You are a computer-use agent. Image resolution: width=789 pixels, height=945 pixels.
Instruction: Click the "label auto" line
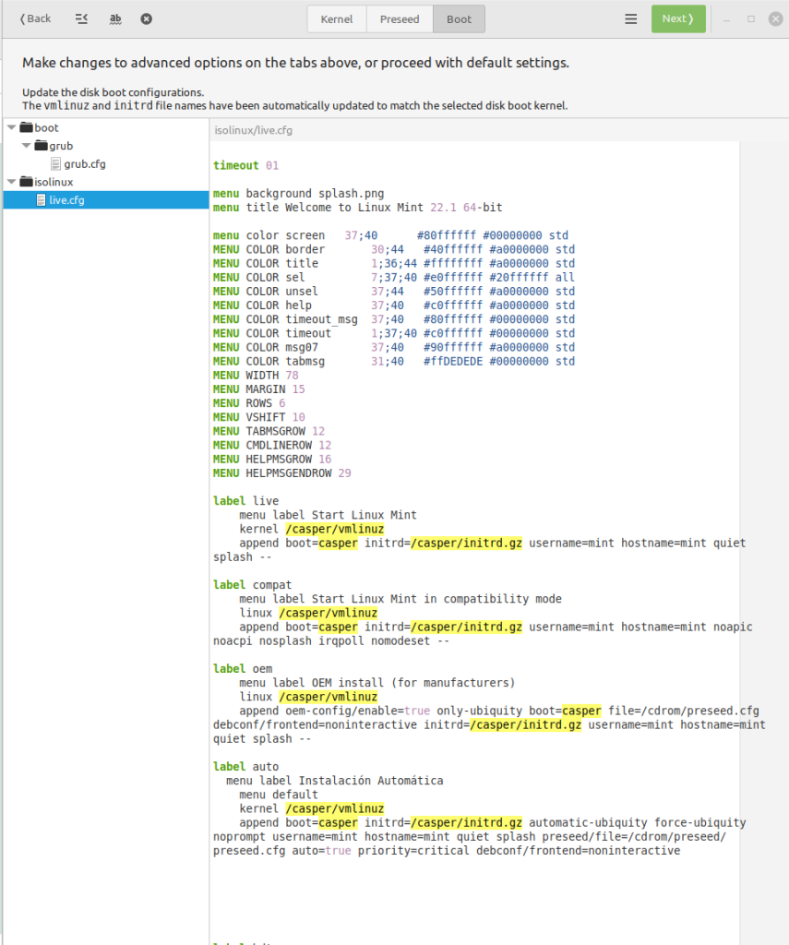(x=245, y=766)
